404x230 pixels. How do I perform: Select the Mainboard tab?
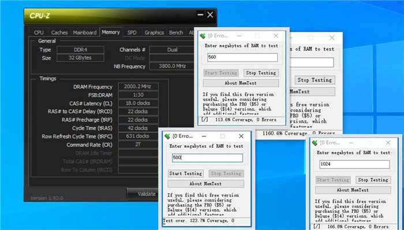(85, 33)
